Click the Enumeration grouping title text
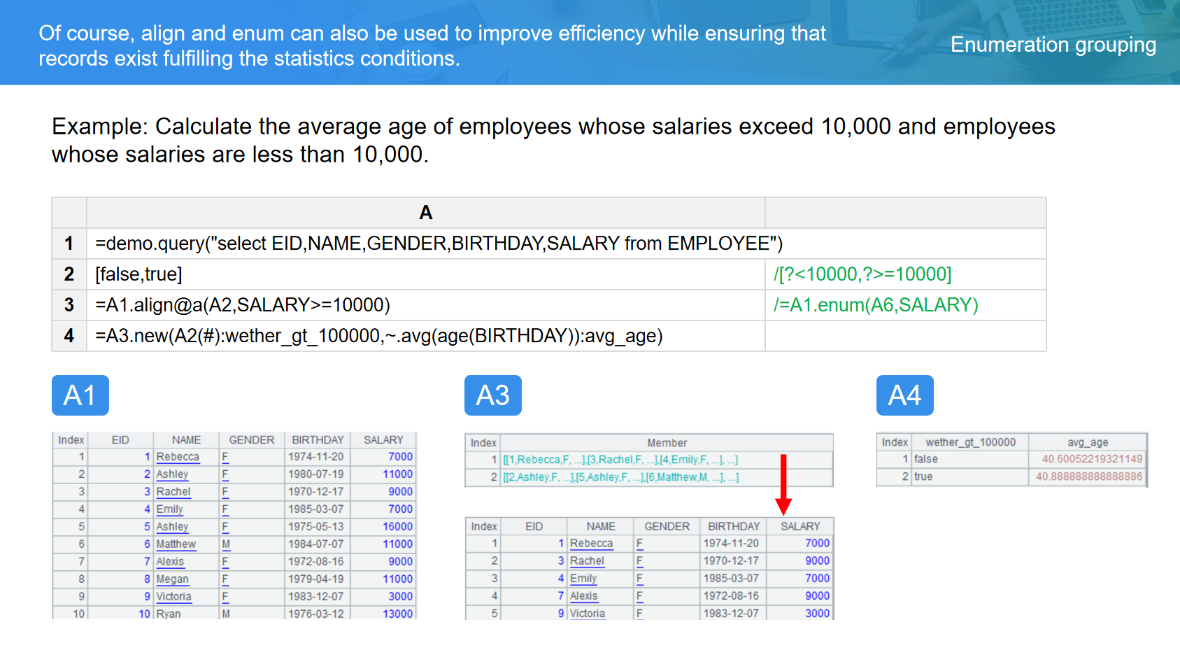This screenshot has width=1180, height=664. point(1053,45)
